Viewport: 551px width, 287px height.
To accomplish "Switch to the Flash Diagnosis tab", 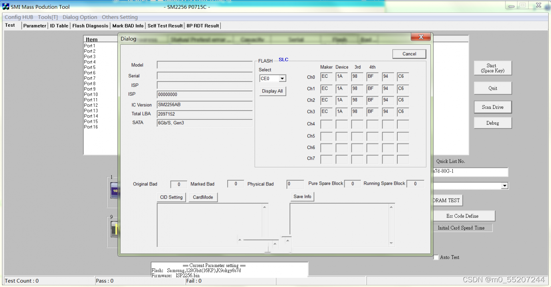I will click(90, 26).
